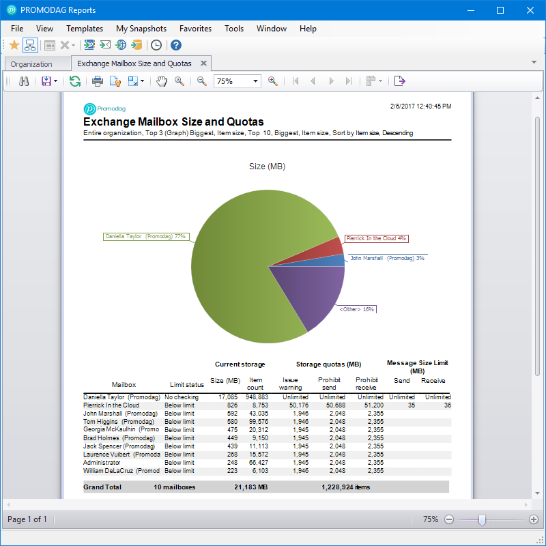Image resolution: width=546 pixels, height=546 pixels.
Task: Open the View menu
Action: click(44, 29)
